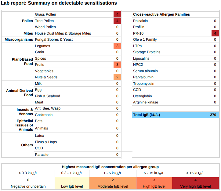This screenshot has height=191, width=221.
Task: Click the Nuts & Seeds score cell
Action: coord(117,77)
